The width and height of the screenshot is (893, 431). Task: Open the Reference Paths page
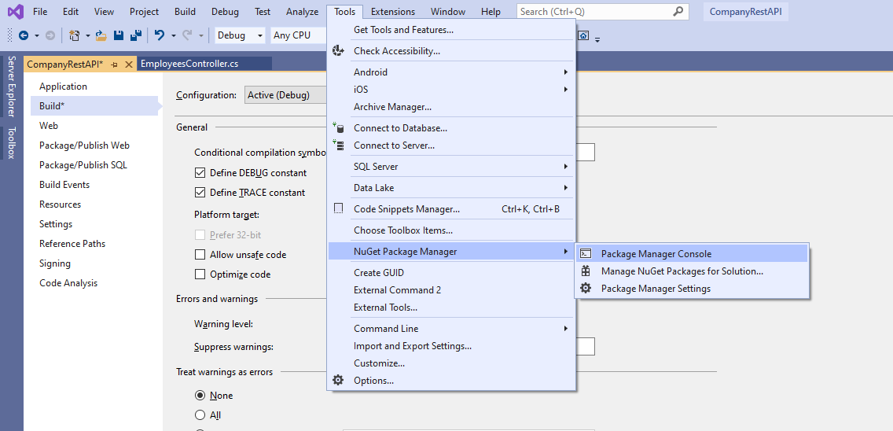coord(72,244)
